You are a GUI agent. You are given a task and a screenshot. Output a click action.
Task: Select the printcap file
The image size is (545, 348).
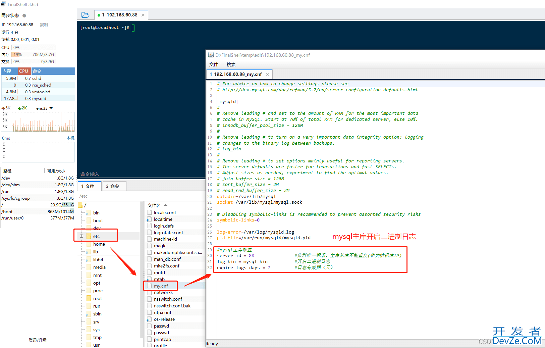162,339
